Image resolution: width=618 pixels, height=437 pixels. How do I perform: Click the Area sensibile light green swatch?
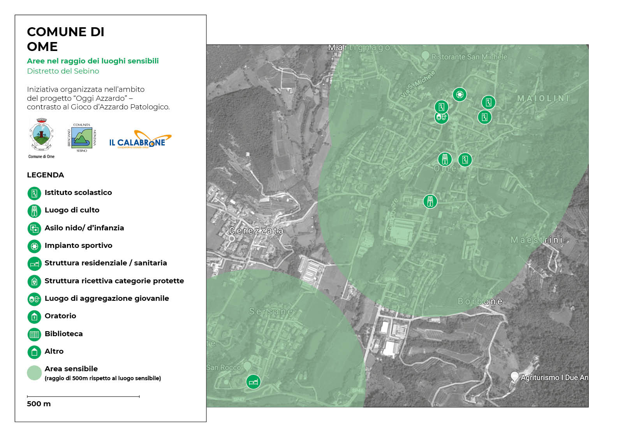pyautogui.click(x=34, y=373)
